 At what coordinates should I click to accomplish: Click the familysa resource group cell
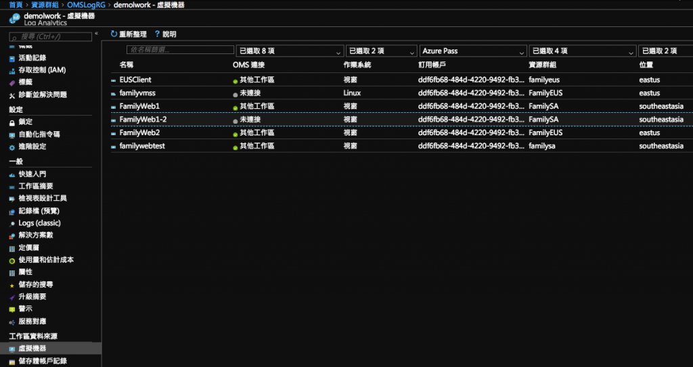(542, 146)
